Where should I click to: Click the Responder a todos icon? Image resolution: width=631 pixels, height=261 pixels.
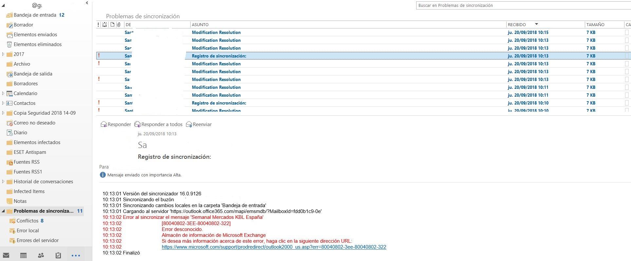[x=138, y=124]
